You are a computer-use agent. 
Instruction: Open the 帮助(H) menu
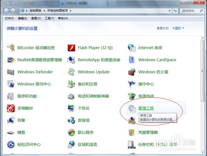[63, 18]
